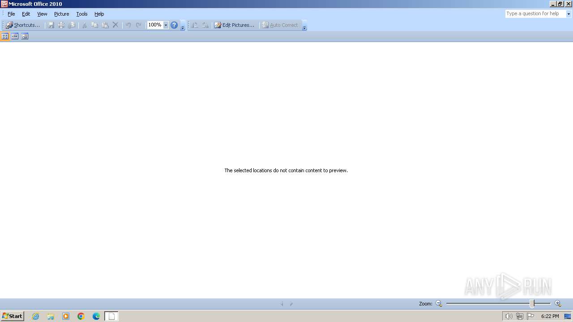573x322 pixels.
Task: Click the E-mail/send pictures icon
Action: click(x=72, y=25)
